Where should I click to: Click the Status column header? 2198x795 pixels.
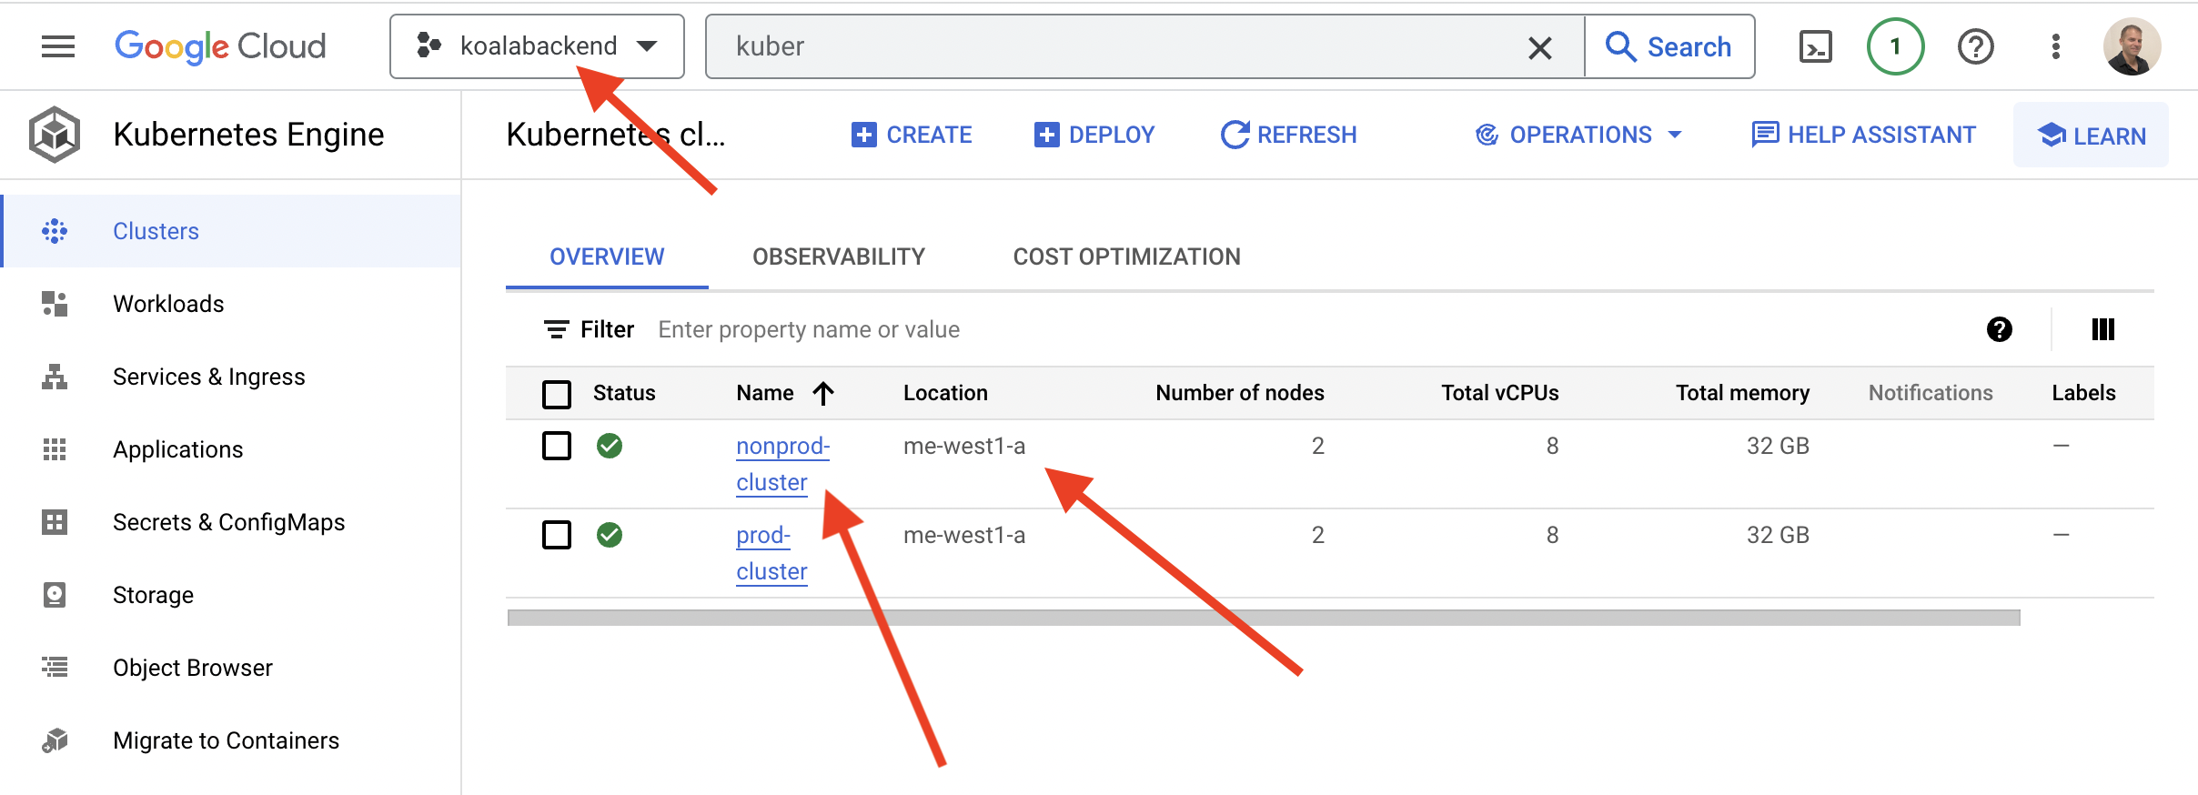624,393
